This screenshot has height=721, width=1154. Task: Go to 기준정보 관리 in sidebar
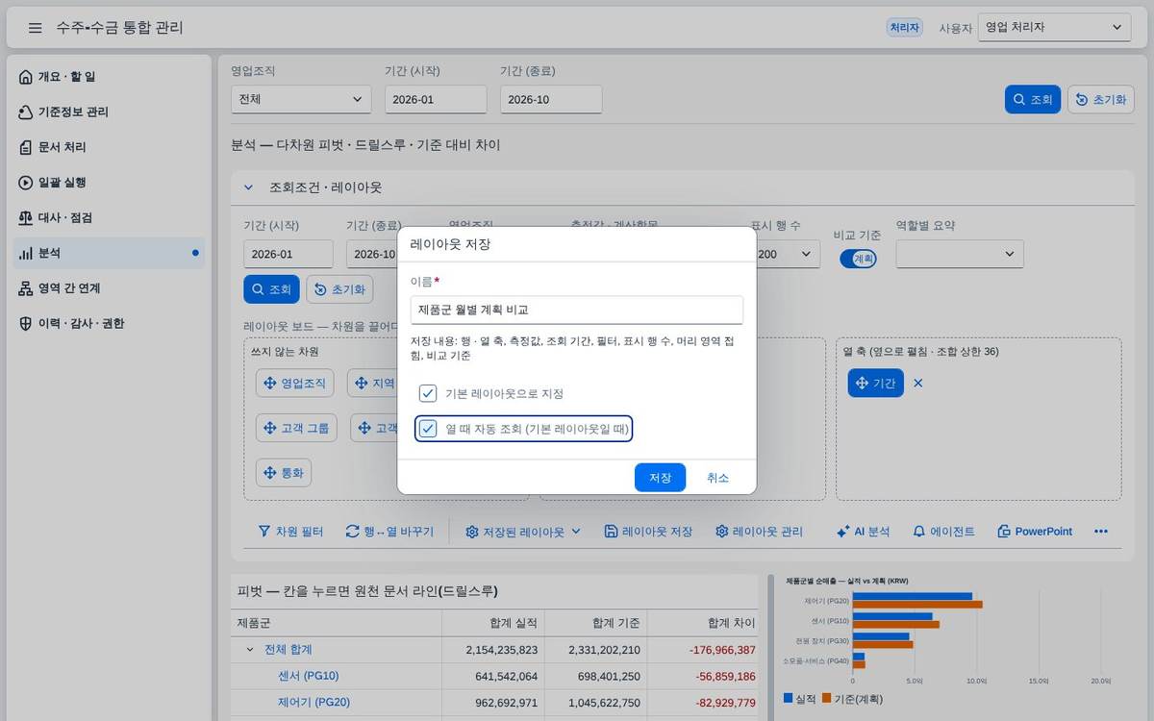pyautogui.click(x=108, y=112)
